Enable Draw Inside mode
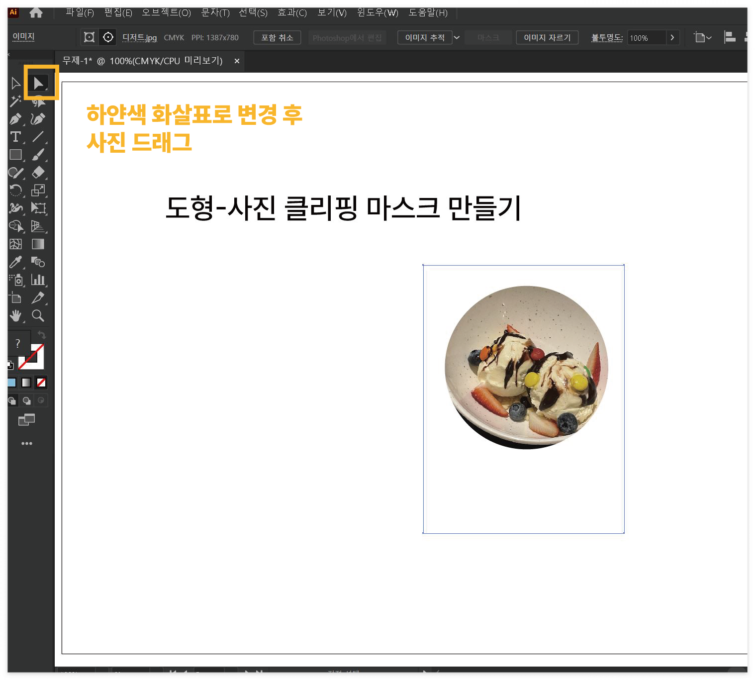The image size is (755, 680). (41, 400)
